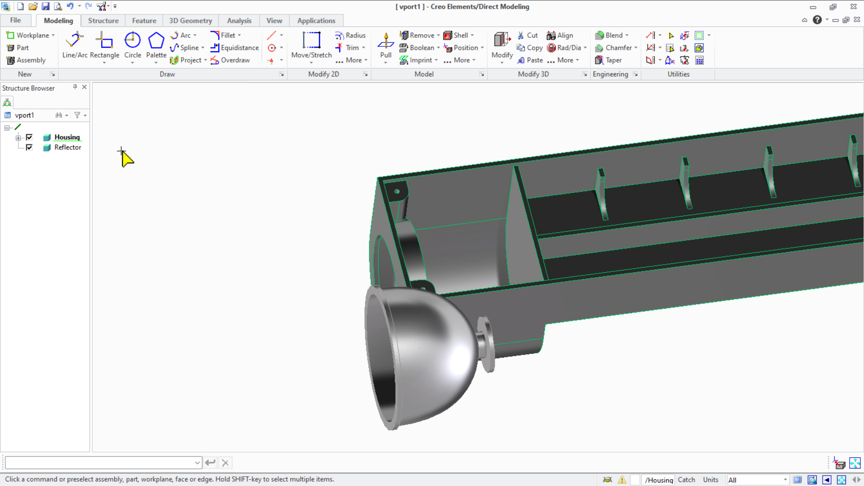Save the file from quick access toolbar
864x486 pixels.
(x=45, y=6)
